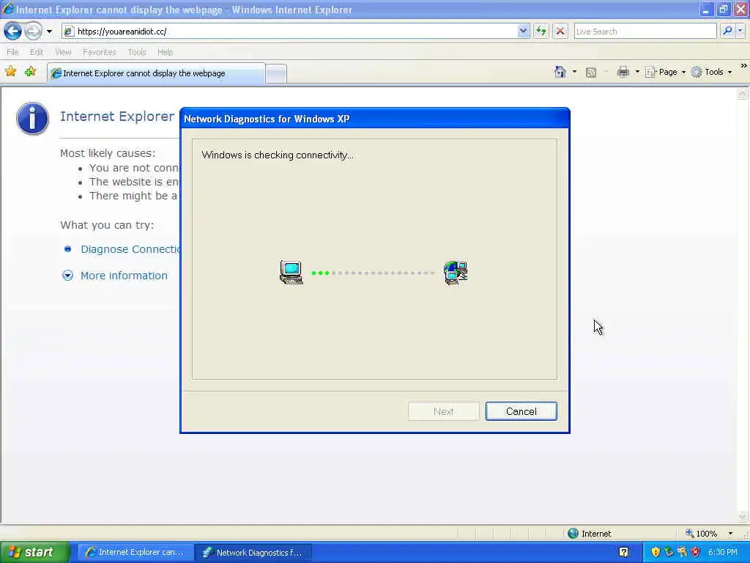This screenshot has width=750, height=563.
Task: Switch to Internet Explorer taskbar button
Action: (135, 553)
